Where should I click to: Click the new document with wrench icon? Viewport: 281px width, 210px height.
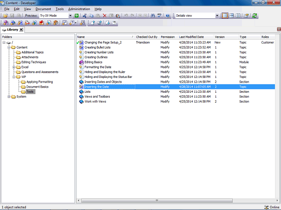pyautogui.click(x=83, y=23)
